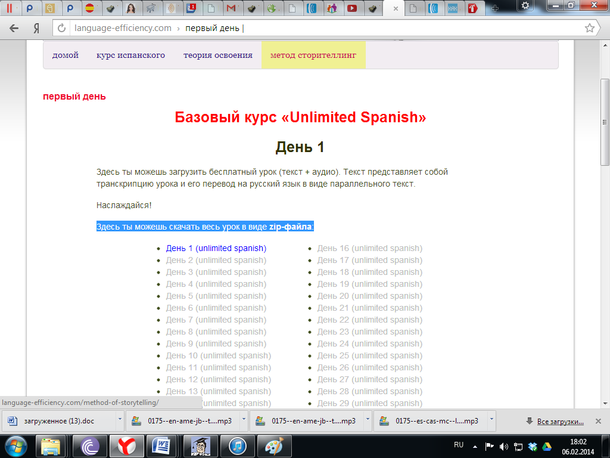Viewport: 610px width, 458px height.
Task: Open the "День 20 (unlimited spanish)" link
Action: [x=369, y=296]
